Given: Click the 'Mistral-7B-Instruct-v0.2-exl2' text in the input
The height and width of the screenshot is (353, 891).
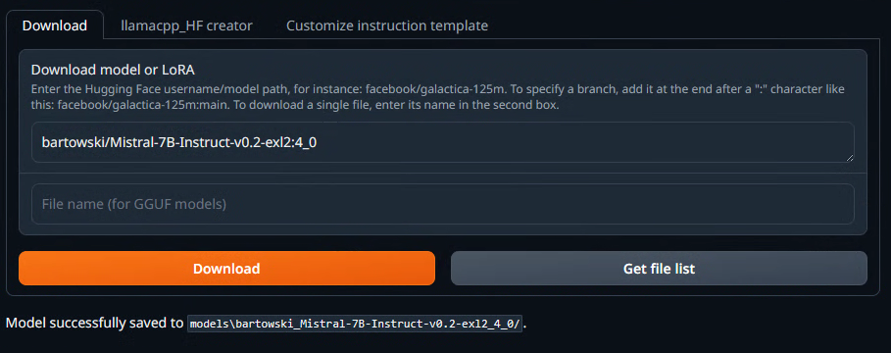Looking at the screenshot, I should click(191, 142).
